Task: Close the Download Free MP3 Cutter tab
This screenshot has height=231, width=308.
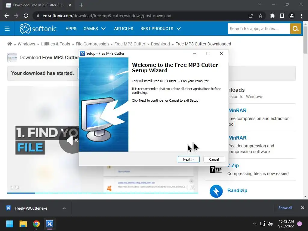Action: [x=70, y=5]
